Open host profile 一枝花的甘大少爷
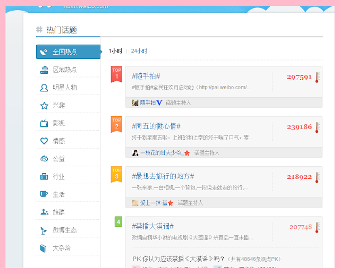 pyautogui.click(x=162, y=153)
